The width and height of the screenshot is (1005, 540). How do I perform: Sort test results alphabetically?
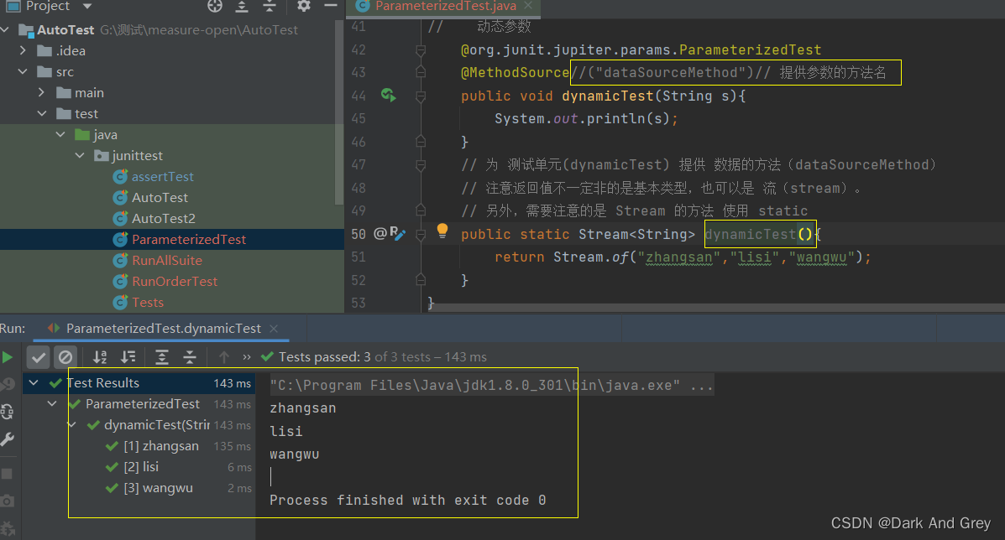click(x=100, y=357)
